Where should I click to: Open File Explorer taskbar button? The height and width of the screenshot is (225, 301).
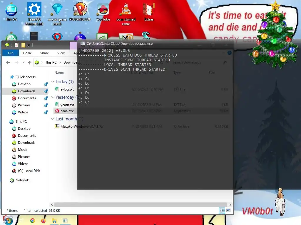54,221
